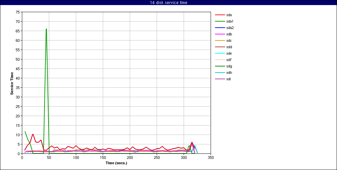The image size is (337, 170).
Task: Select the sdh legend entry
Action: click(224, 73)
